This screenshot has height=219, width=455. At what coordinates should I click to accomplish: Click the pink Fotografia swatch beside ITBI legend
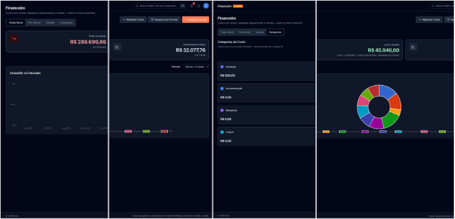(128, 132)
